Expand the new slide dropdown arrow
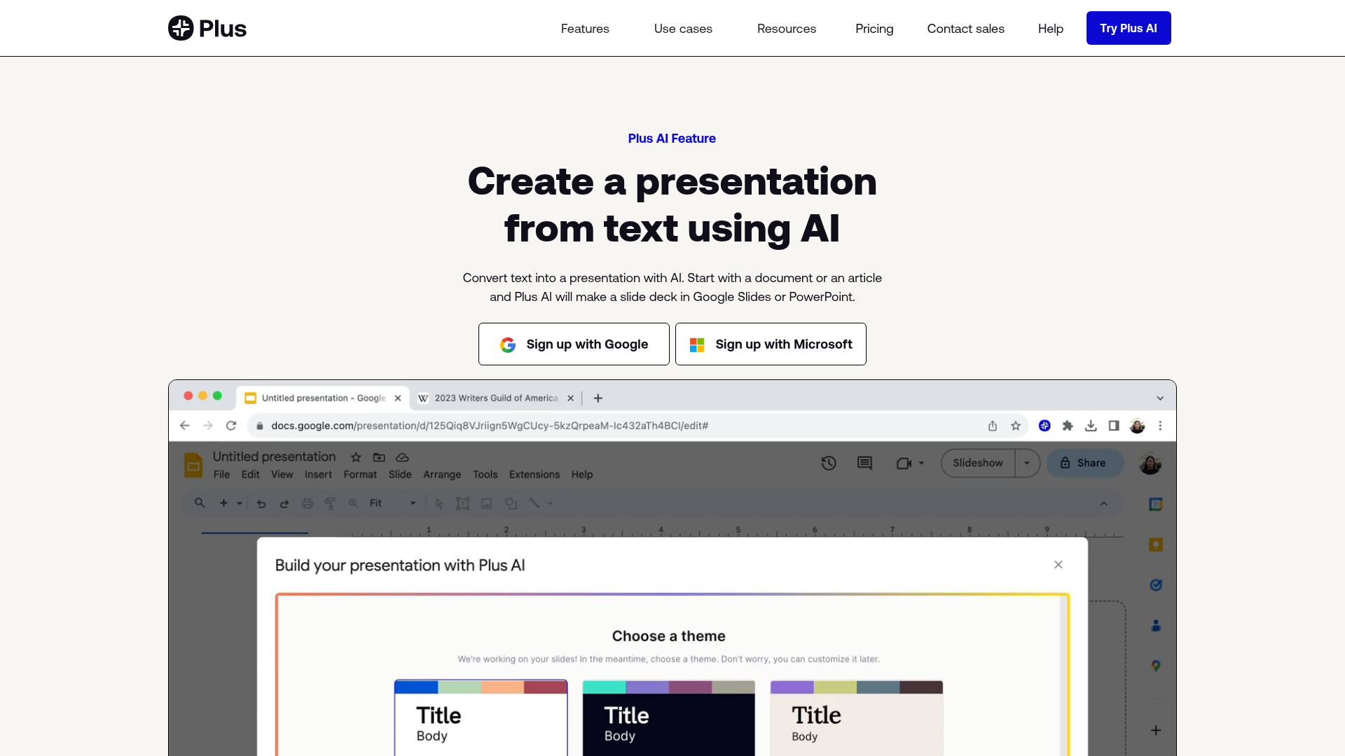Image resolution: width=1345 pixels, height=756 pixels. (240, 503)
